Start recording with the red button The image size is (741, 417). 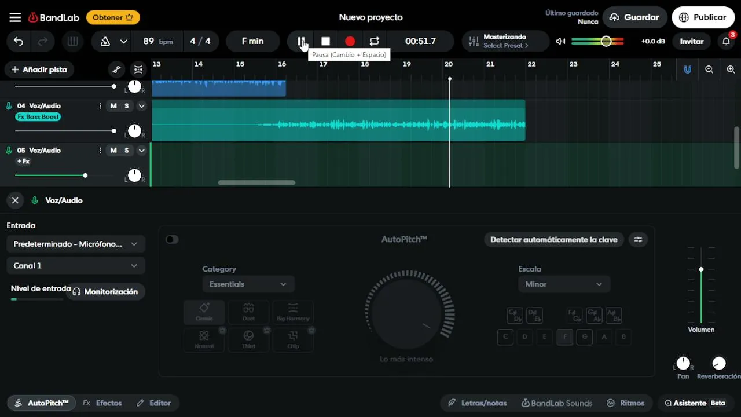pyautogui.click(x=350, y=41)
